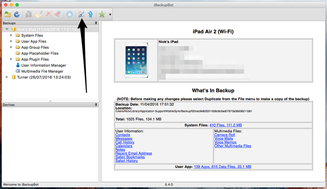Click the green star toolbar icon
Viewport: 327px width, 189px height.
[x=102, y=14]
